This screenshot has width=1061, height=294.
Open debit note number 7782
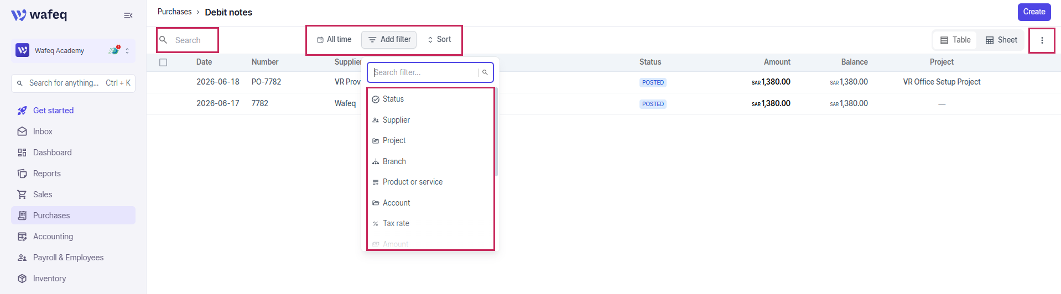(260, 103)
